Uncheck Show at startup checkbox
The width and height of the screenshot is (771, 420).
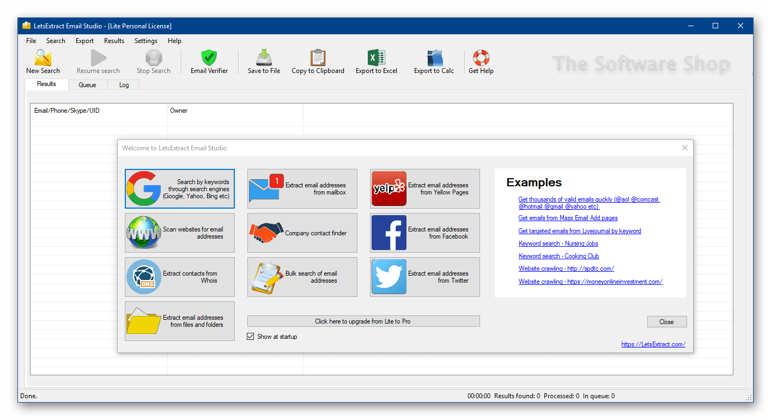[251, 337]
